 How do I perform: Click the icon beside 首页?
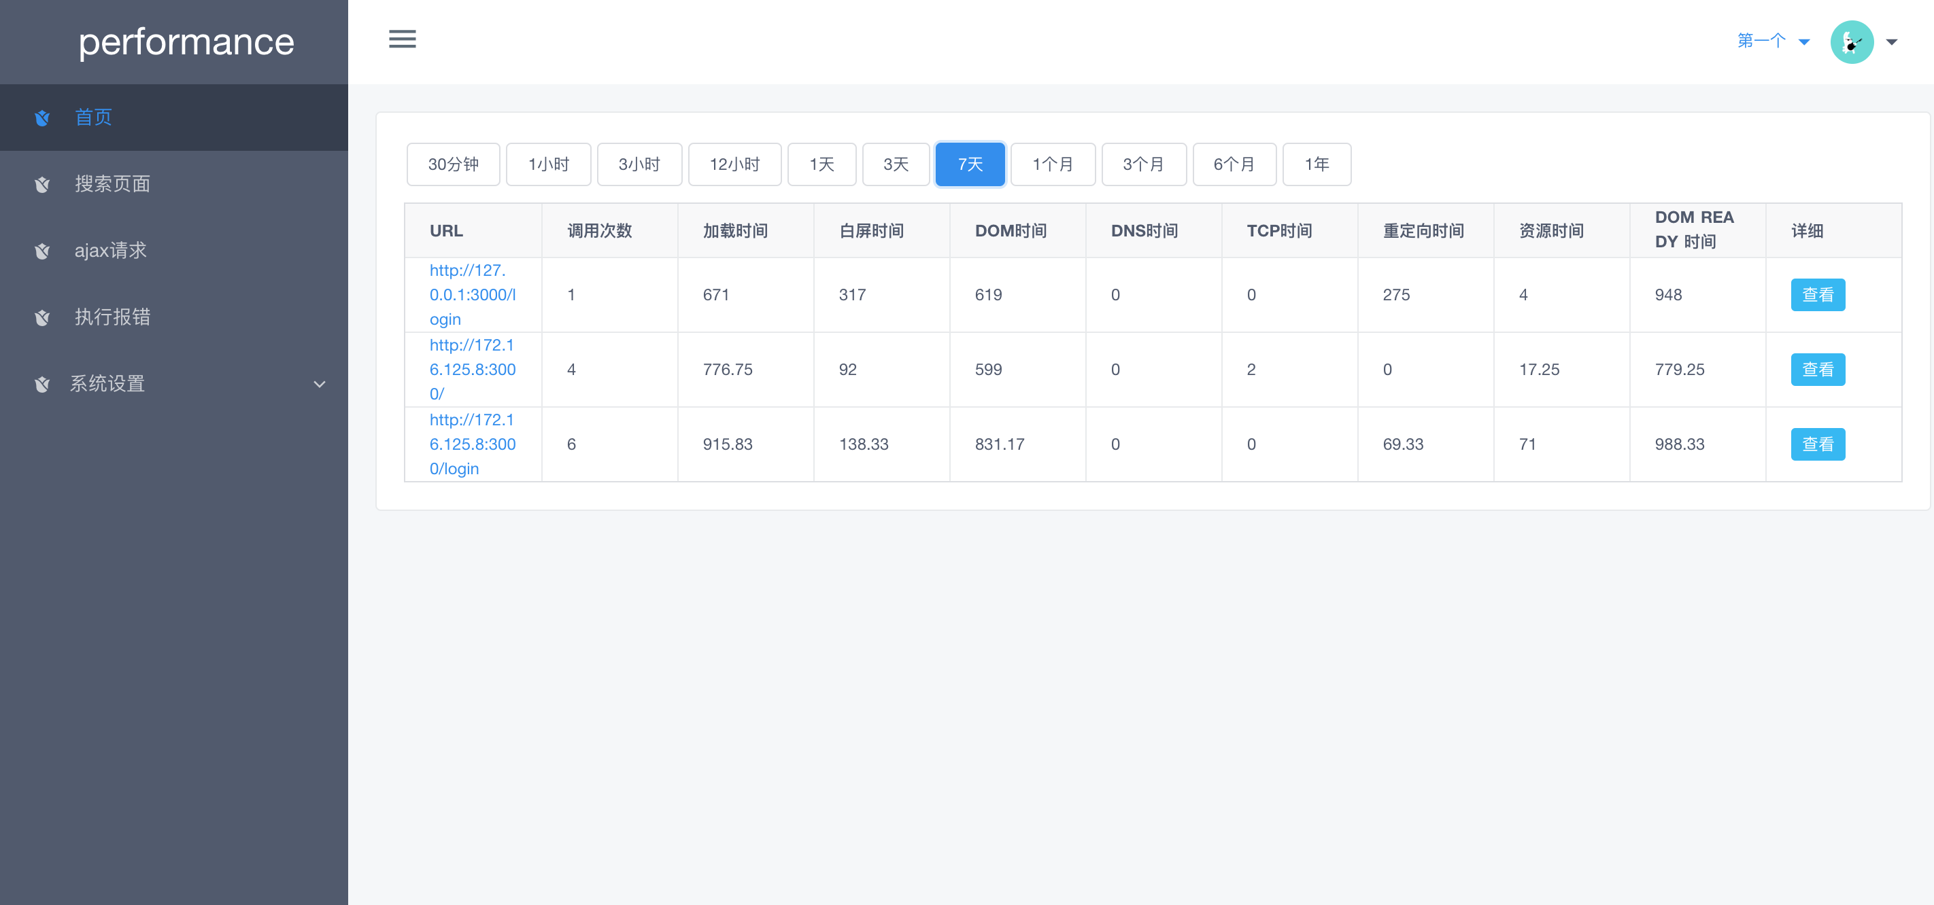click(x=42, y=118)
